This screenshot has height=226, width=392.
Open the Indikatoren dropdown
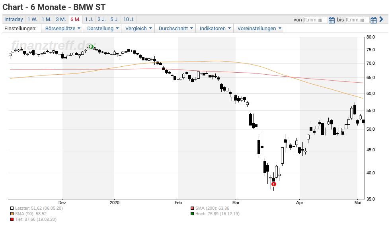(215, 29)
